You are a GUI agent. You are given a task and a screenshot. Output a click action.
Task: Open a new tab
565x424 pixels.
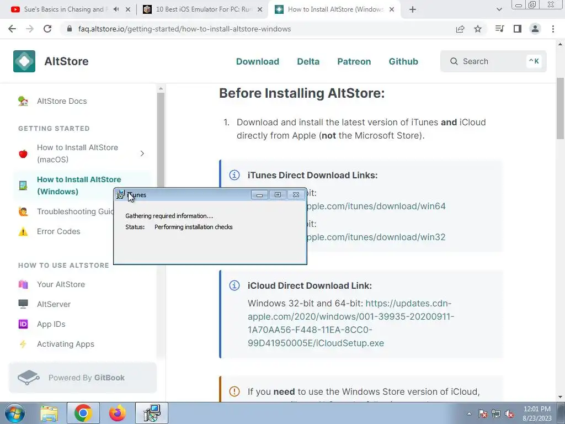coord(413,10)
